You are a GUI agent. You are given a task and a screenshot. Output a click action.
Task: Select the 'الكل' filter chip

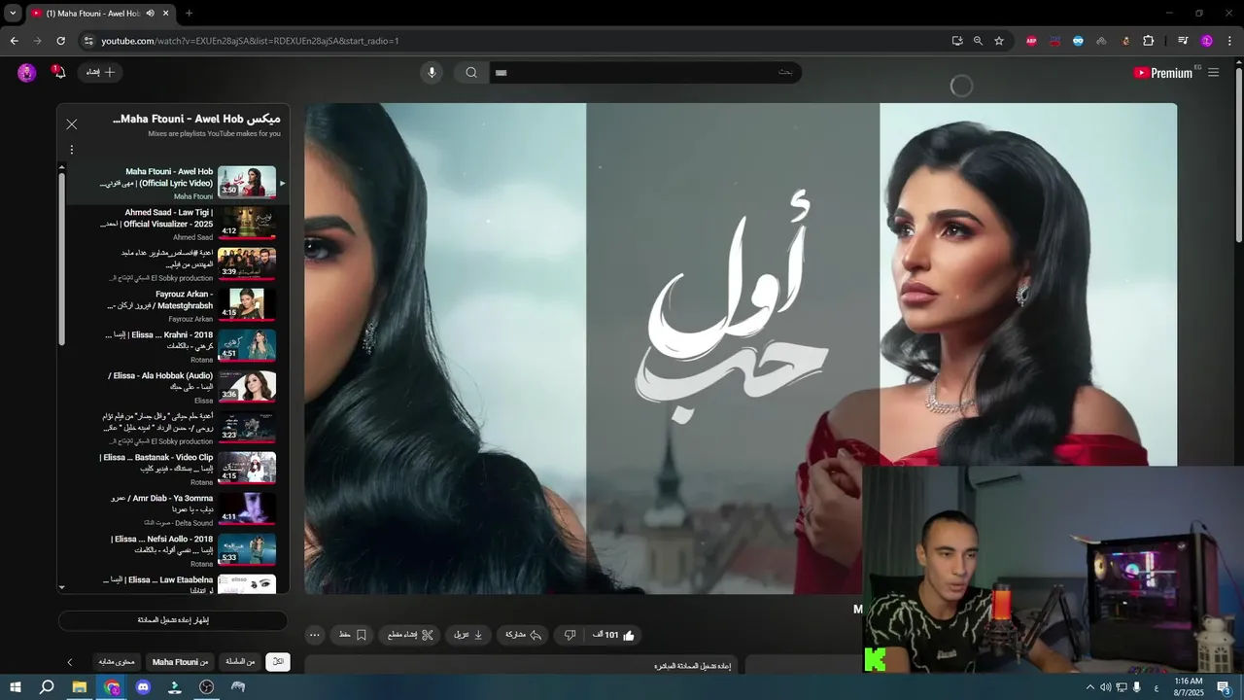(x=278, y=662)
